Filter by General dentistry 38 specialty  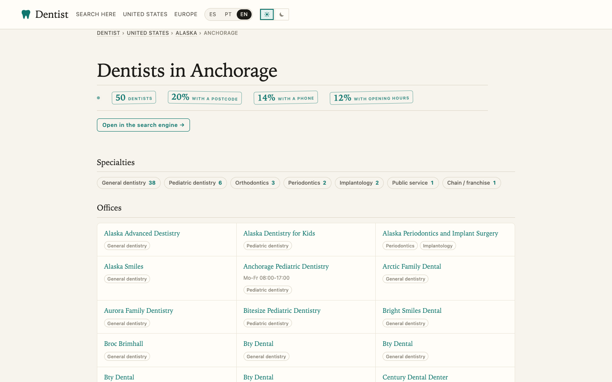point(129,183)
